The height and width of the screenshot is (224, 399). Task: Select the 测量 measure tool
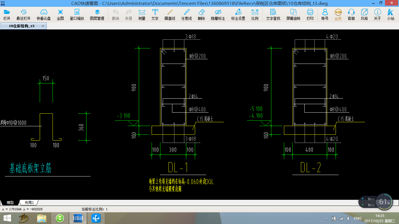pos(142,15)
